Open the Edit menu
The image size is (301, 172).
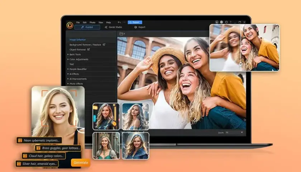click(x=85, y=23)
